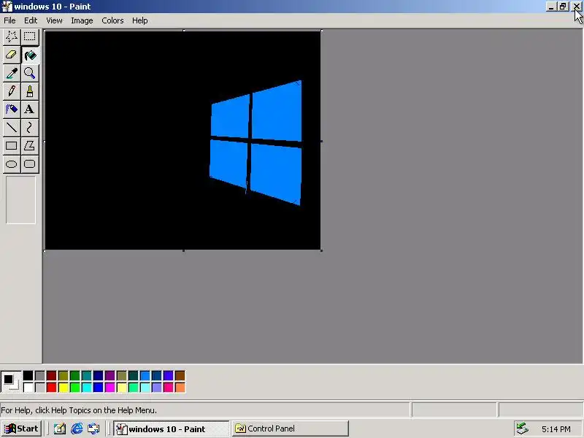584x438 pixels.
Task: Select the Free-Form Select tool
Action: pyautogui.click(x=11, y=36)
